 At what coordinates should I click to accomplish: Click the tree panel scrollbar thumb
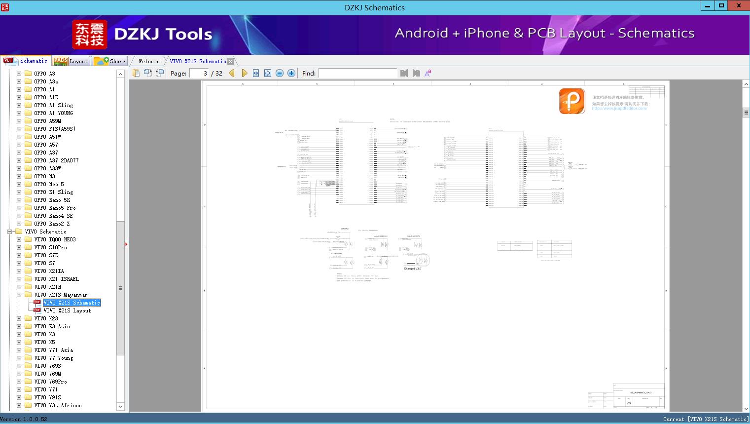pyautogui.click(x=120, y=288)
